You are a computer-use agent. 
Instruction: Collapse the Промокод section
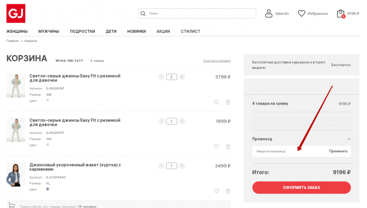pyautogui.click(x=348, y=139)
